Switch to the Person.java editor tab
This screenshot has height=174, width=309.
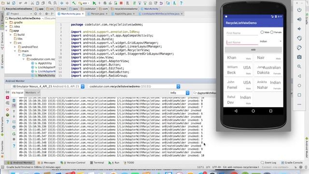pos(98,14)
